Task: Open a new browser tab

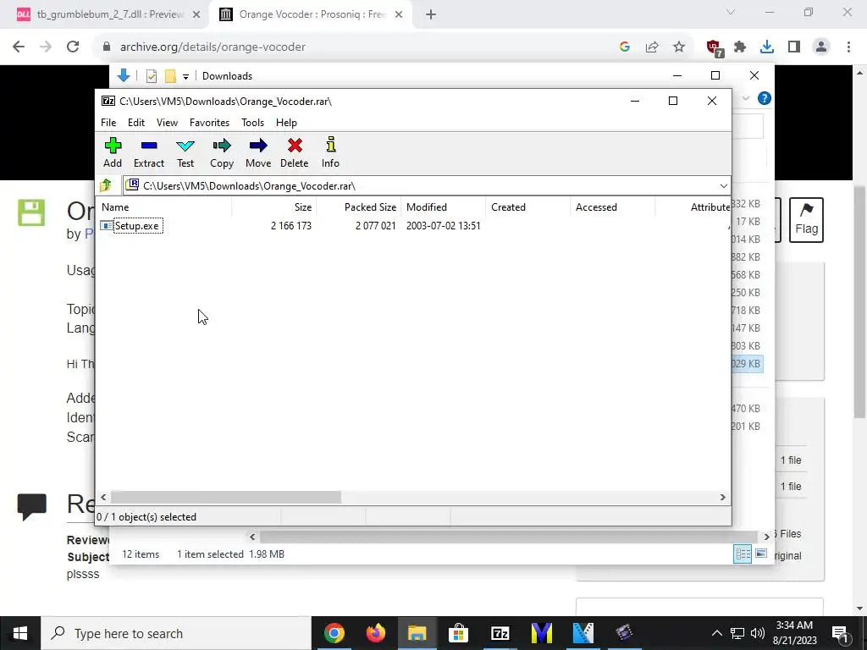Action: click(431, 15)
